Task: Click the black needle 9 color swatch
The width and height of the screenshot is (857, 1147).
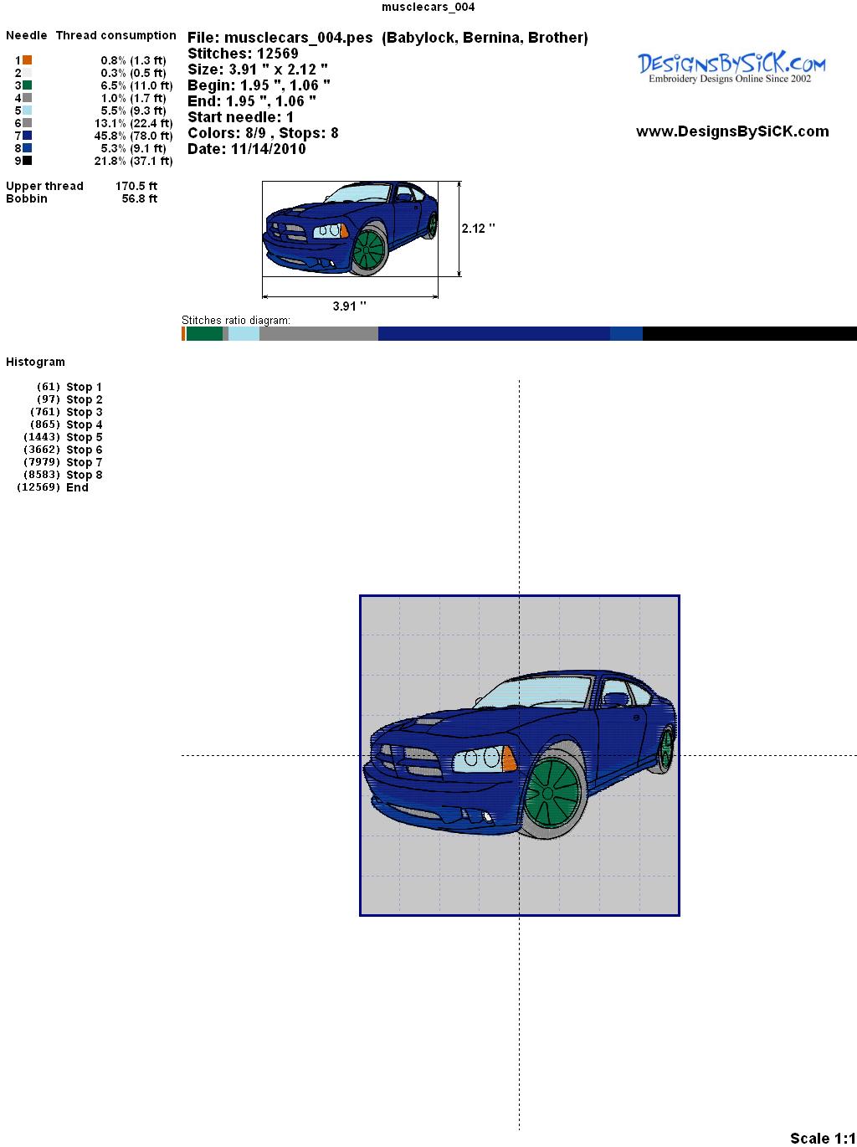Action: coord(28,161)
